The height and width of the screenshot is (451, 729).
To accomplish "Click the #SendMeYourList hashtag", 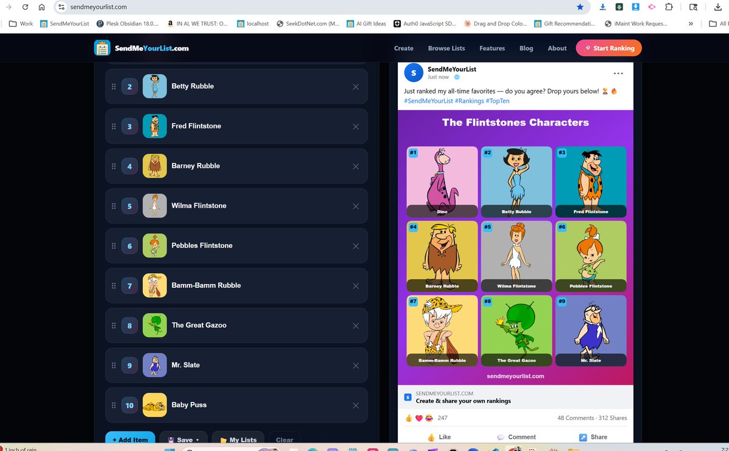I will point(428,101).
